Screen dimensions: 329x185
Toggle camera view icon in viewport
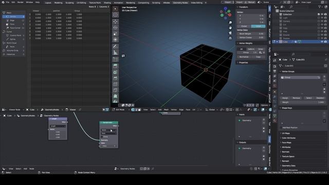pos(230,33)
